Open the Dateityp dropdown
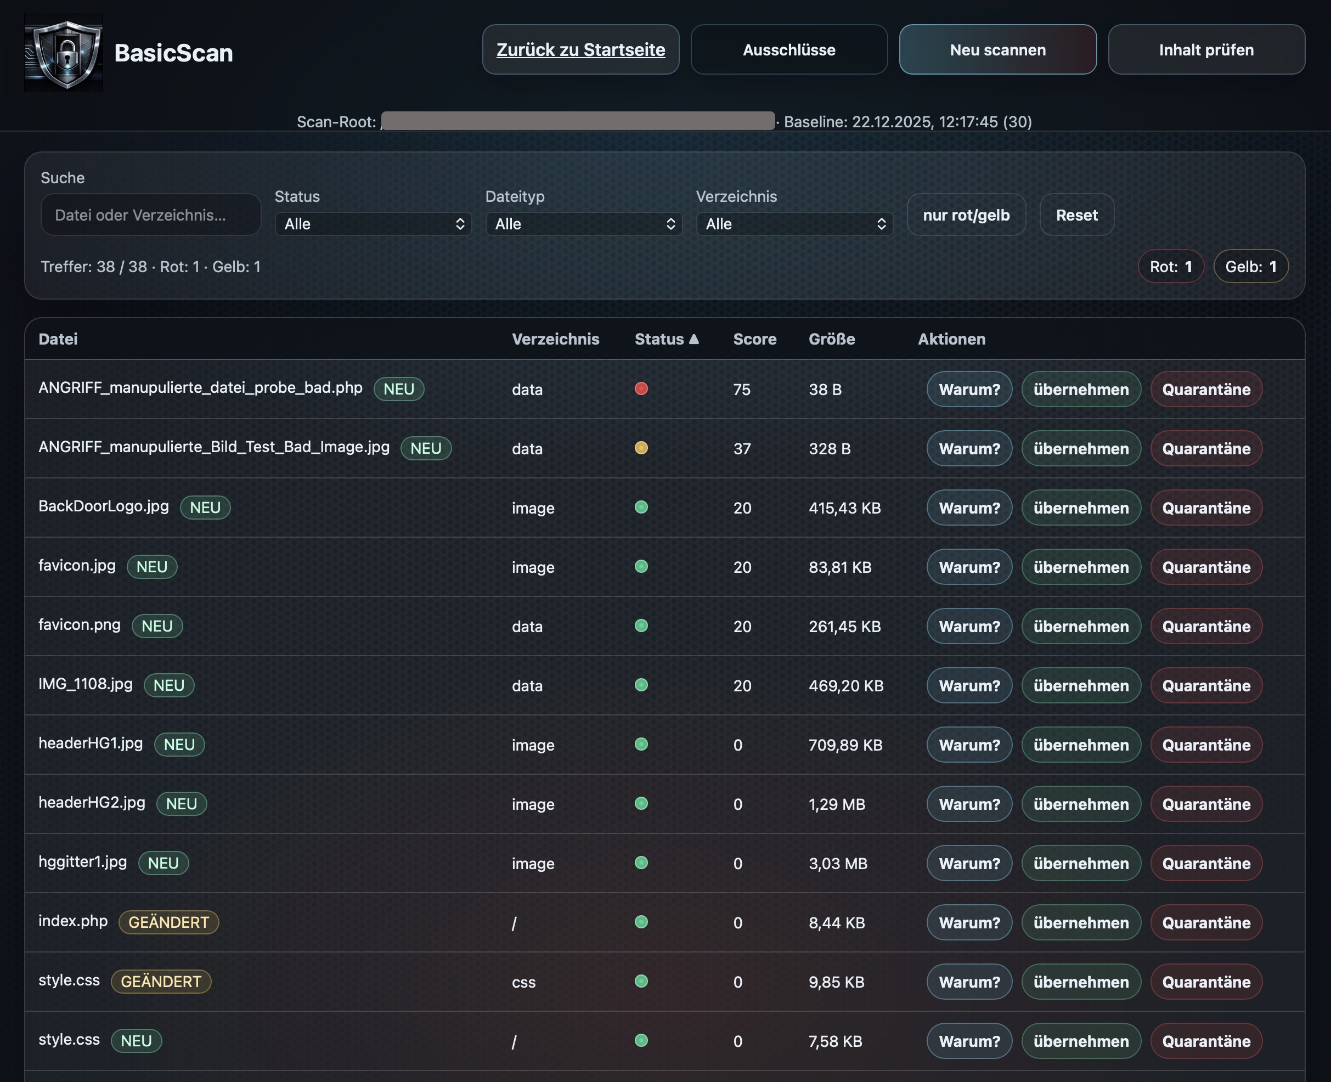The width and height of the screenshot is (1331, 1082). pyautogui.click(x=583, y=224)
